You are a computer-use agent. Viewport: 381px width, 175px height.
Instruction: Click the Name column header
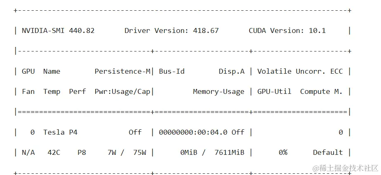pos(52,71)
